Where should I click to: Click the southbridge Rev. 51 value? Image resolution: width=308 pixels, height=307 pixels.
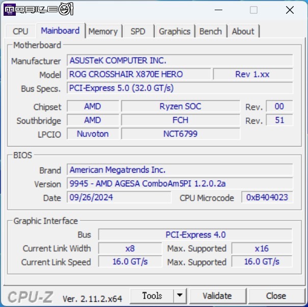[279, 120]
